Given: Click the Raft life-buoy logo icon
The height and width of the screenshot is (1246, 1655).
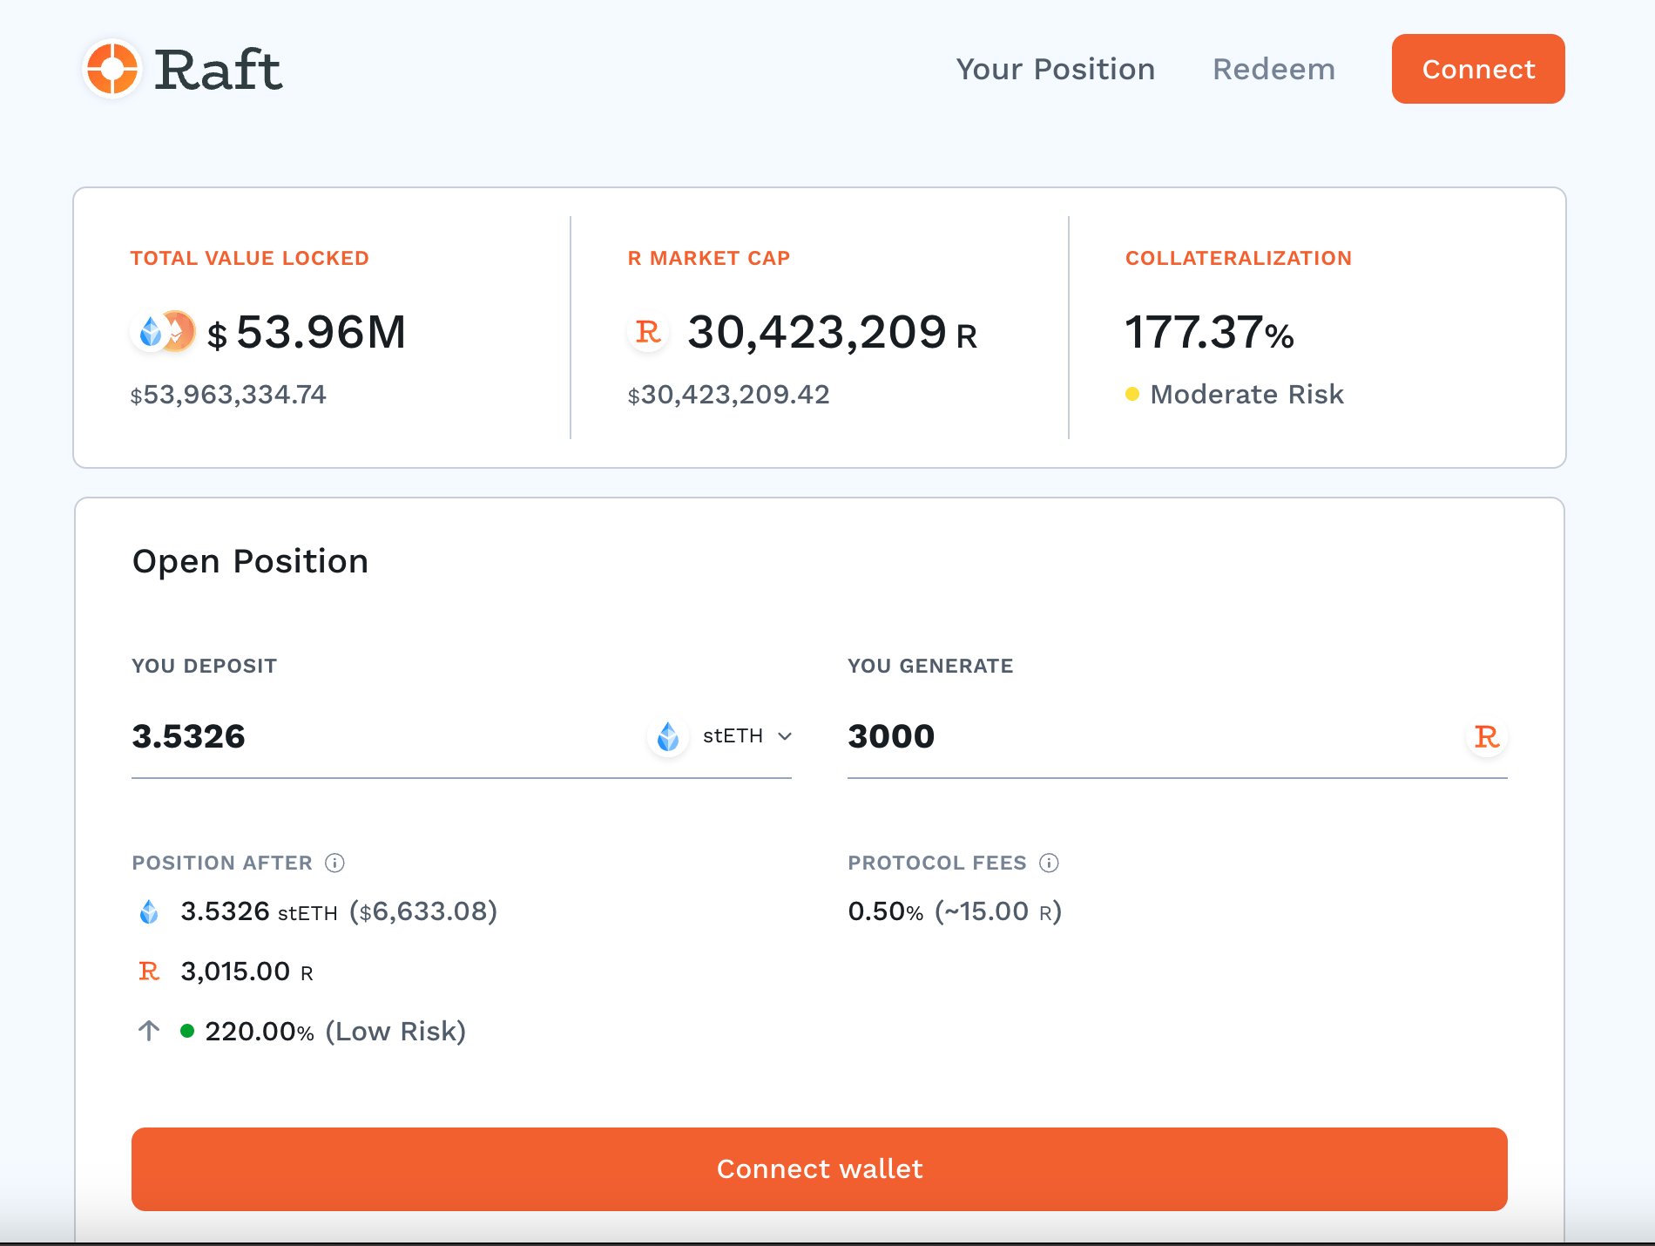Looking at the screenshot, I should point(112,69).
